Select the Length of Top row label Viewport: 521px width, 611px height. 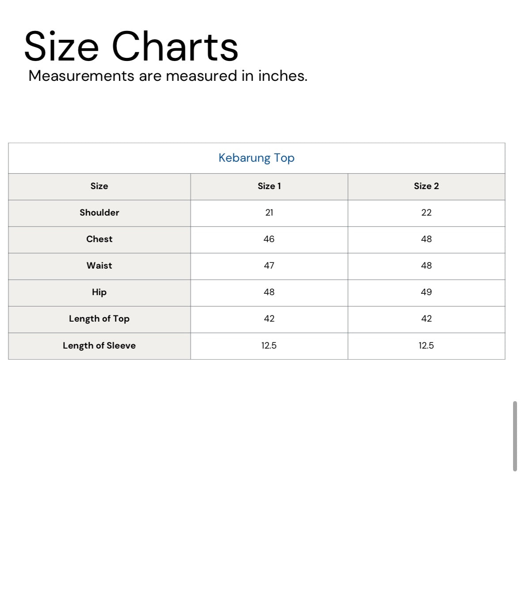[x=99, y=319]
